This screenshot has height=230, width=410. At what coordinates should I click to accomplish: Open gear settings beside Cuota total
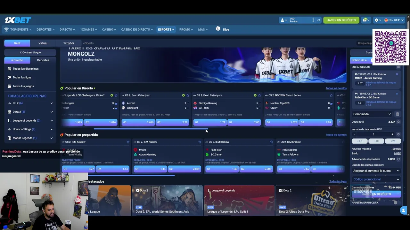398,122
